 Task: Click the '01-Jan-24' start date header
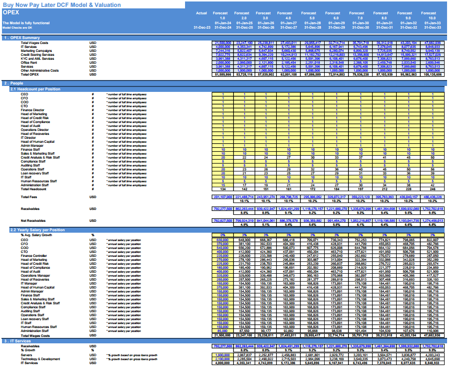coord(223,23)
